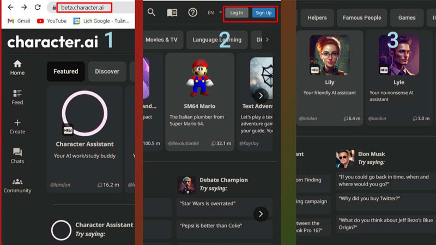The height and width of the screenshot is (245, 436).
Task: Click the Log In button
Action: tap(237, 13)
